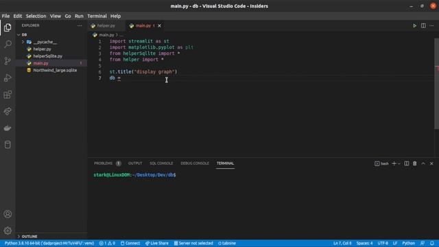Change end of line sequence LF
This screenshot has width=439, height=247.
(x=395, y=243)
